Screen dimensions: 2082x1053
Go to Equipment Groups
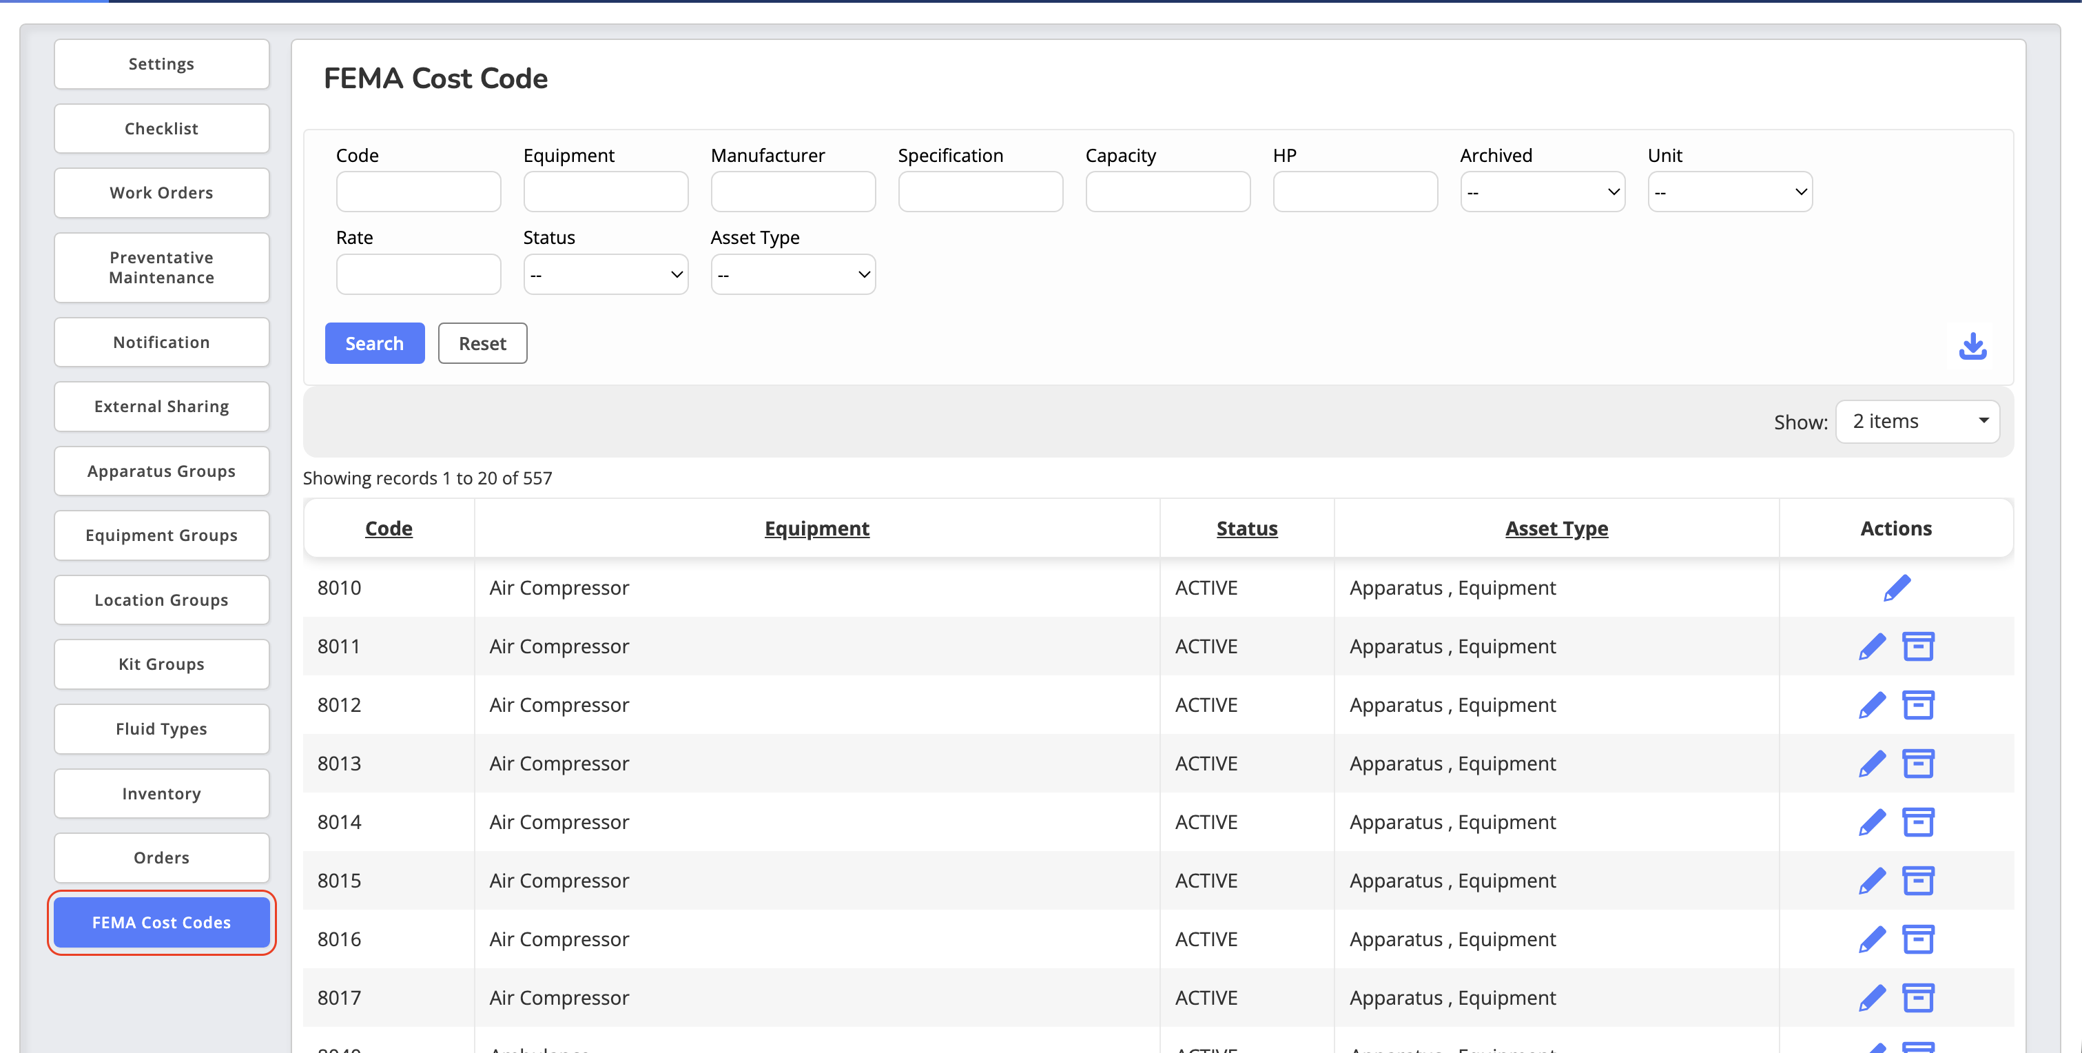click(162, 535)
